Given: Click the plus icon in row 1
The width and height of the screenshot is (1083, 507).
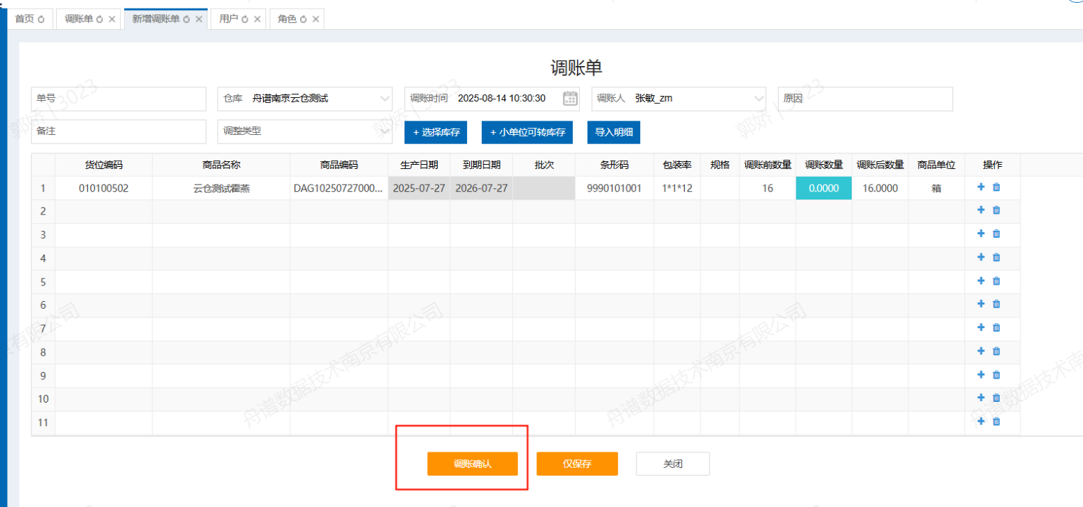Looking at the screenshot, I should coord(982,187).
